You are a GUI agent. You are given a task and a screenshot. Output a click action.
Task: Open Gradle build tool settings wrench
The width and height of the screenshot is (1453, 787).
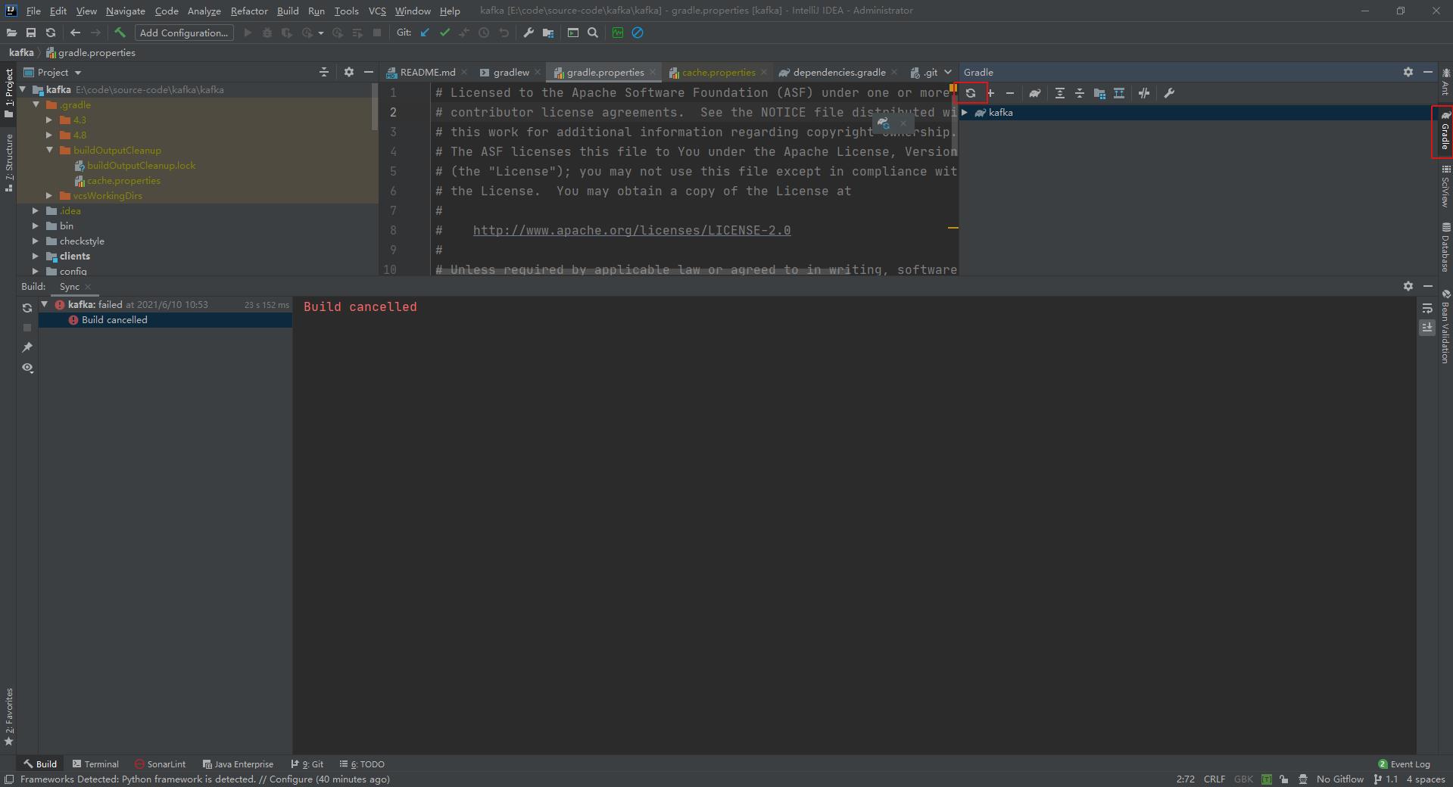[x=1169, y=93]
